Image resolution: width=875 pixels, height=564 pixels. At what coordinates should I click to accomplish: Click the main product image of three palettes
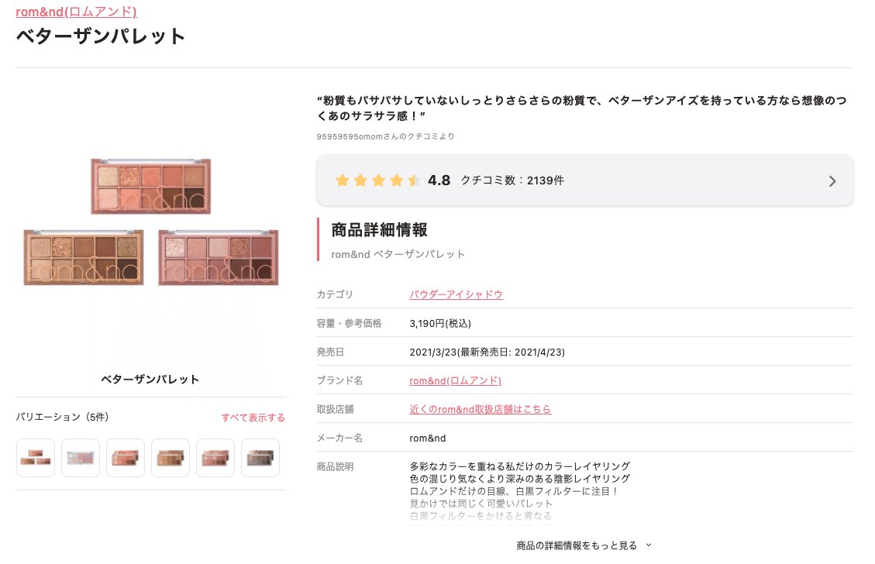click(x=150, y=222)
